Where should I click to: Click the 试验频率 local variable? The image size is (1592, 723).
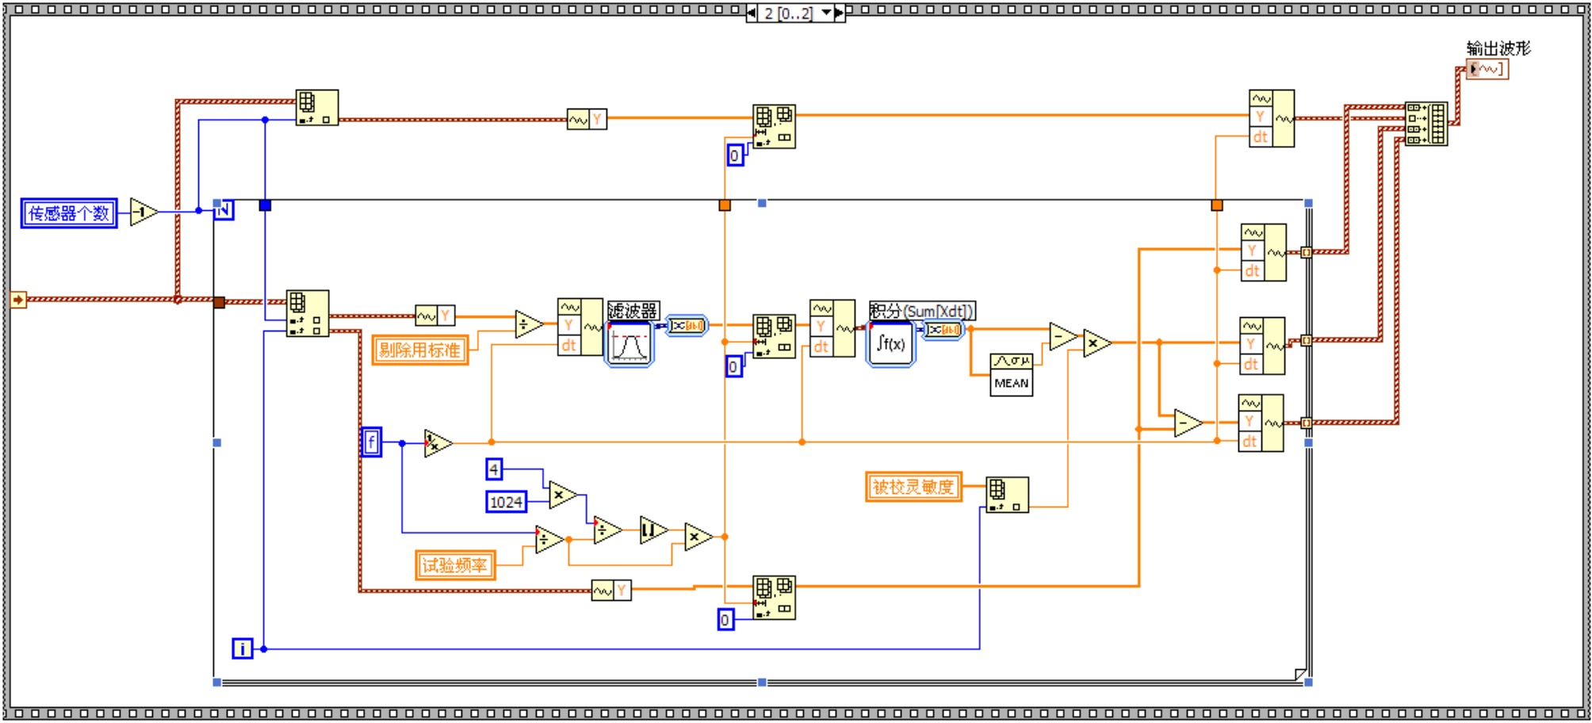pos(454,565)
